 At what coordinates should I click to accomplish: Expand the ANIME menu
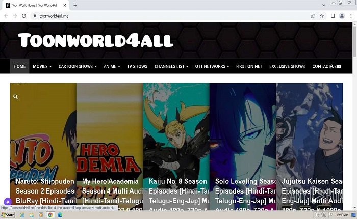point(112,66)
